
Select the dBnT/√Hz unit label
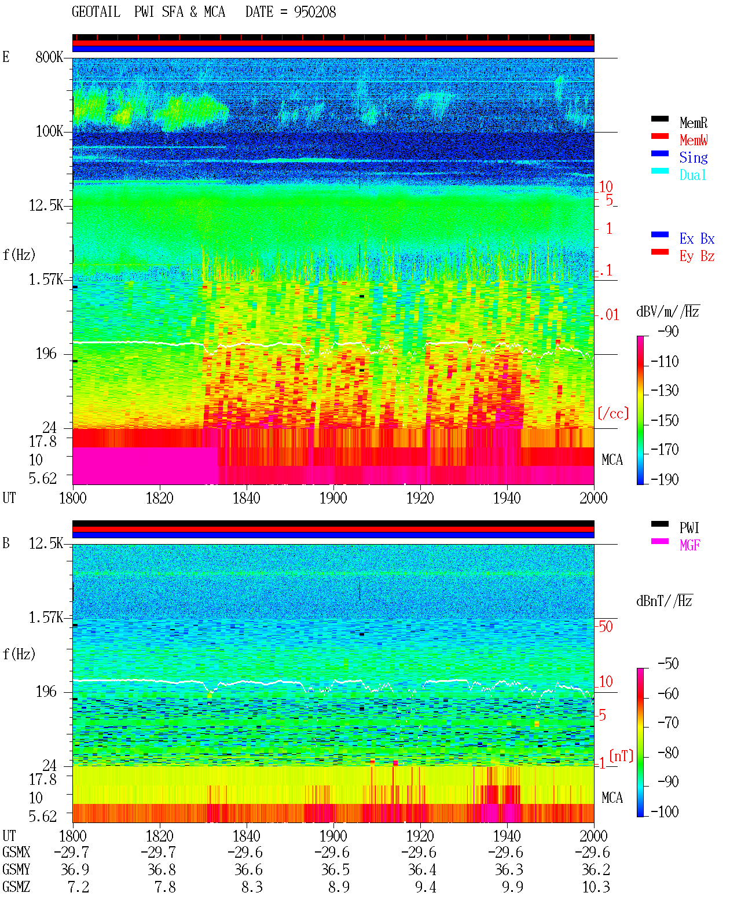[665, 601]
